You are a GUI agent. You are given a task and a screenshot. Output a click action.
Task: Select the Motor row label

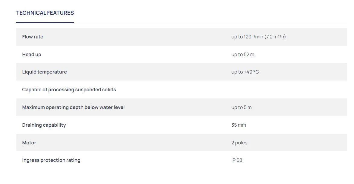[x=29, y=143]
